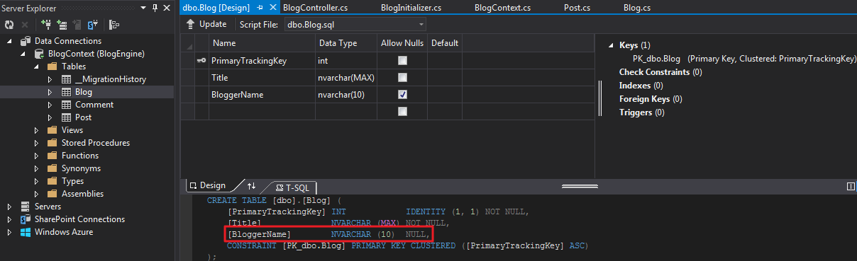The width and height of the screenshot is (857, 261).
Task: Click the Update arrow icon
Action: click(190, 24)
